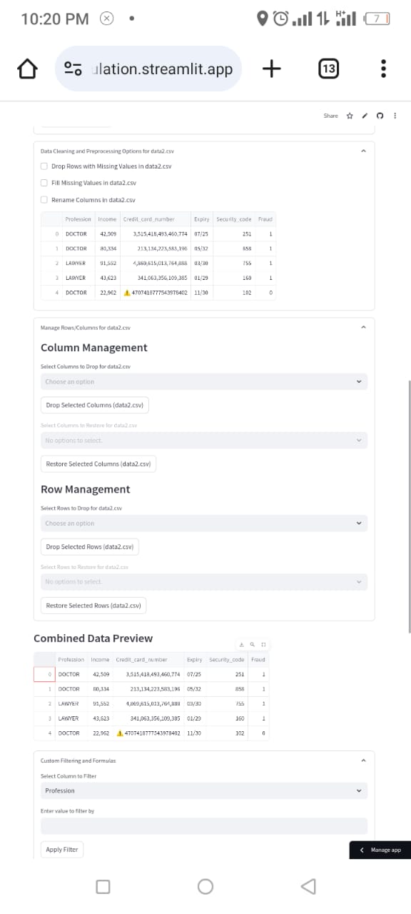Open Select Rows to Drop dropdown
Viewport: 411px width, 914px height.
(204, 523)
